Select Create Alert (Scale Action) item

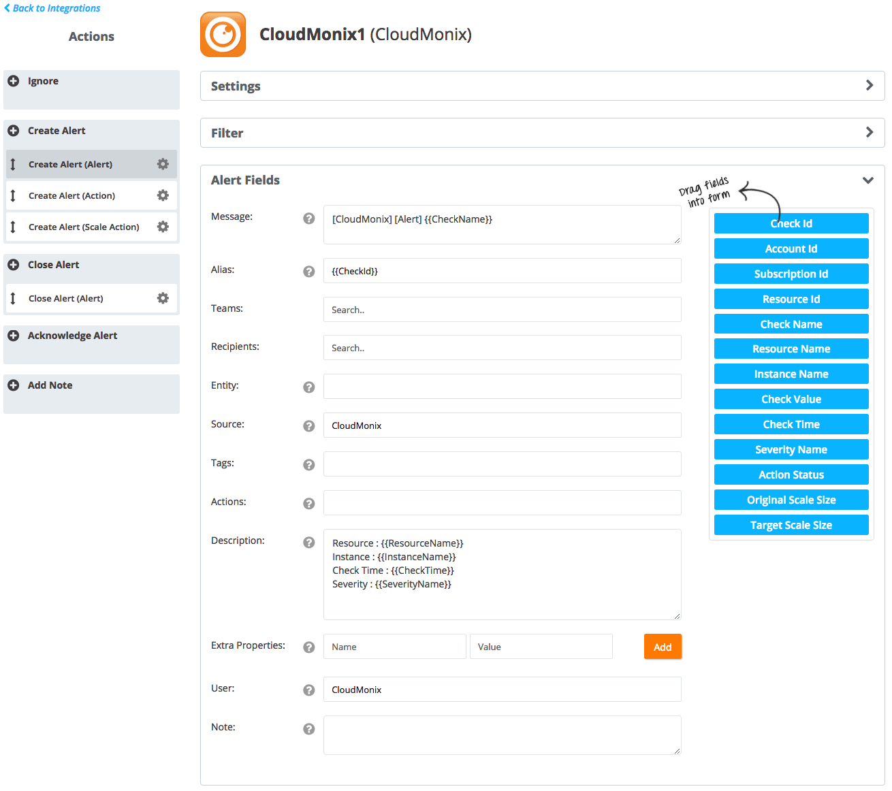(x=91, y=227)
